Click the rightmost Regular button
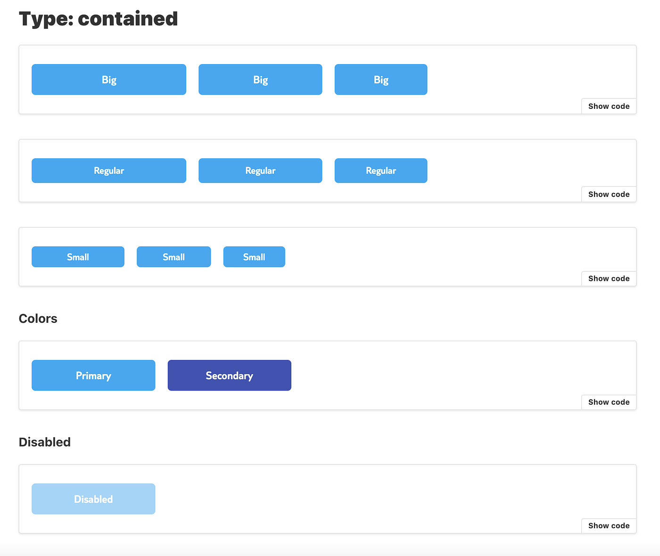This screenshot has width=660, height=556. coord(380,171)
